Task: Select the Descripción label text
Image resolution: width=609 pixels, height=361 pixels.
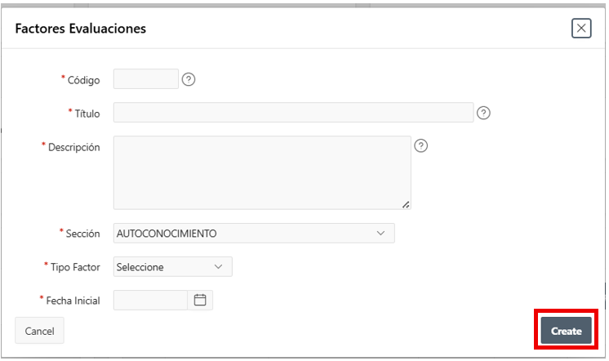Action: tap(73, 148)
